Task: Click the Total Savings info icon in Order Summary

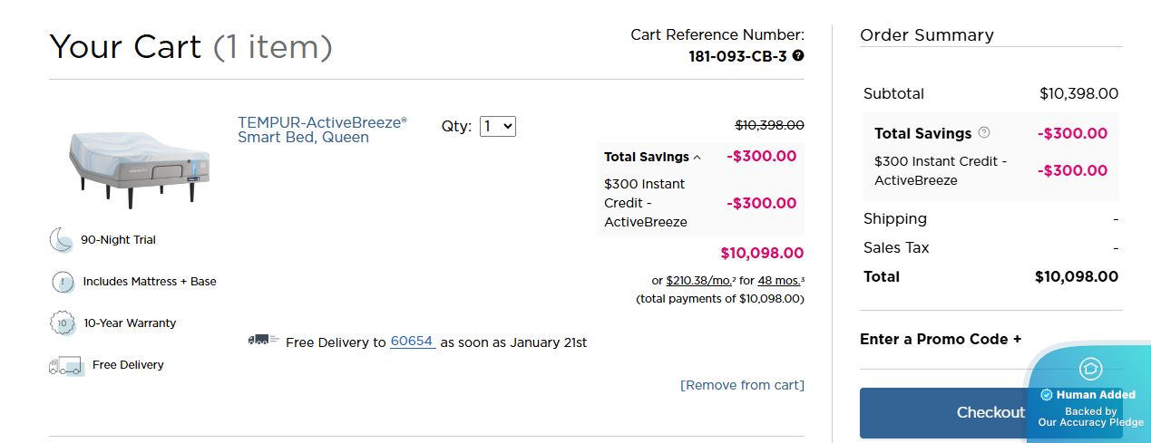Action: [x=984, y=133]
